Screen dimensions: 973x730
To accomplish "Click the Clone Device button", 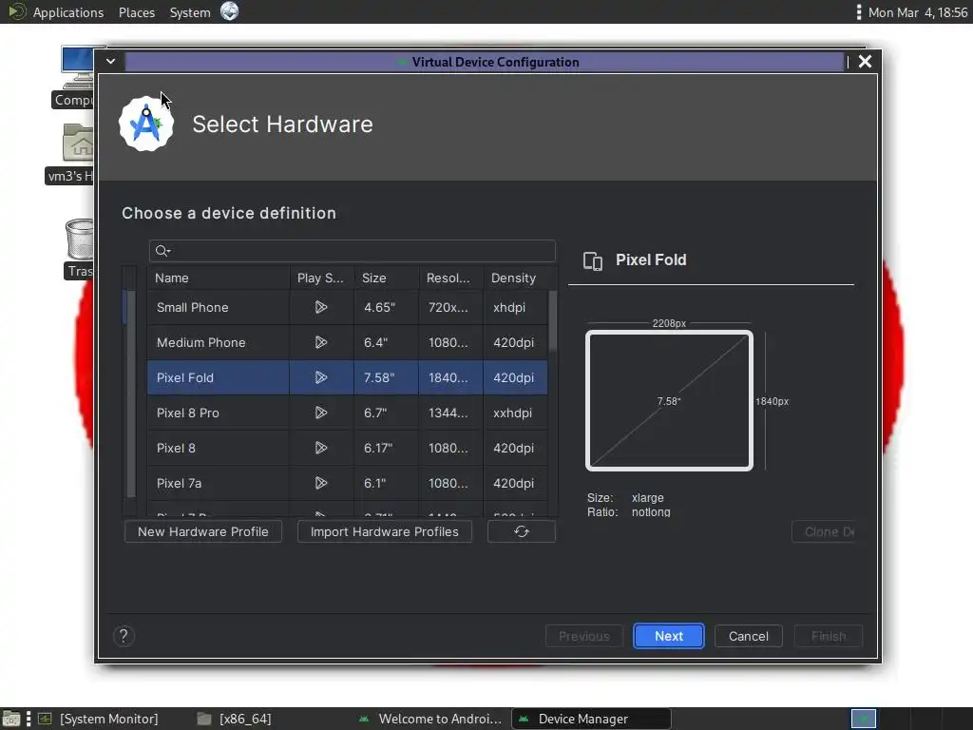I will (824, 532).
